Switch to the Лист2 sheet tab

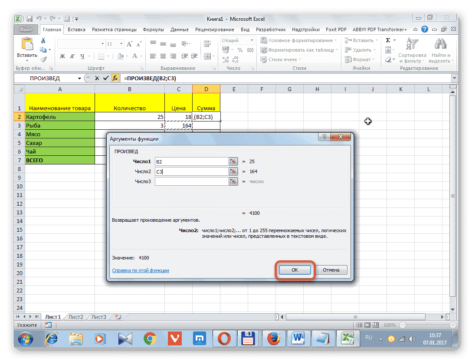(75, 317)
